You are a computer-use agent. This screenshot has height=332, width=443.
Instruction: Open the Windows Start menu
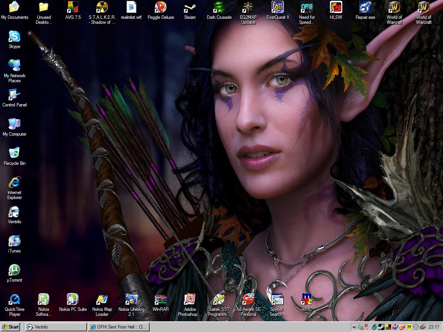[x=10, y=327]
